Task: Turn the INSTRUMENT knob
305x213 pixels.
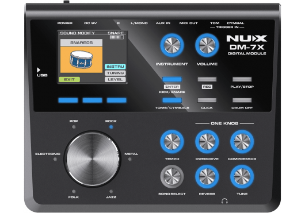Action: tap(172, 45)
